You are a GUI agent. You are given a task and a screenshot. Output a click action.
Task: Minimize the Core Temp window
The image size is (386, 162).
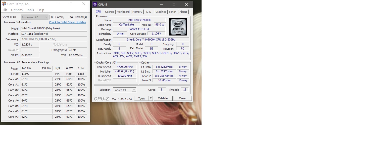59,4
